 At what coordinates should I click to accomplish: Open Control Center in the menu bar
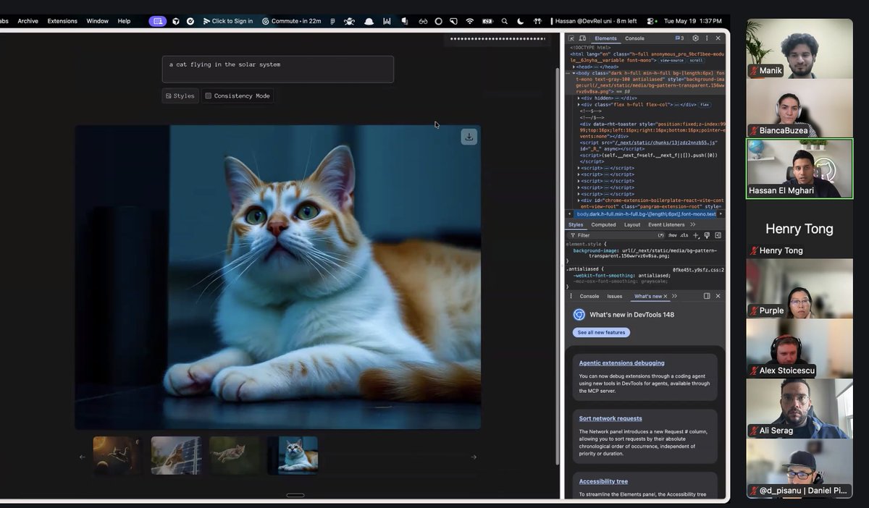click(650, 21)
